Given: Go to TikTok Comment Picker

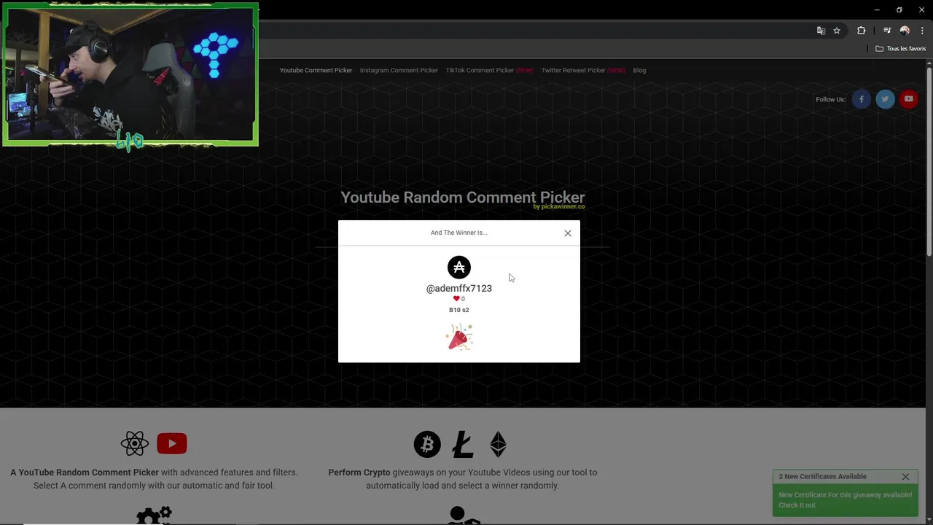Looking at the screenshot, I should coord(489,71).
